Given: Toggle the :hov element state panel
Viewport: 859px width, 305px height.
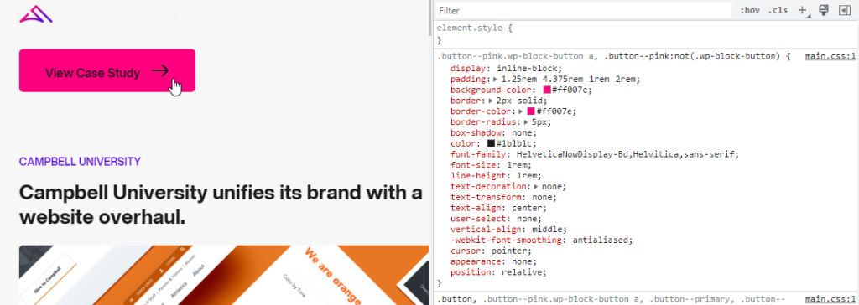Looking at the screenshot, I should coord(749,10).
